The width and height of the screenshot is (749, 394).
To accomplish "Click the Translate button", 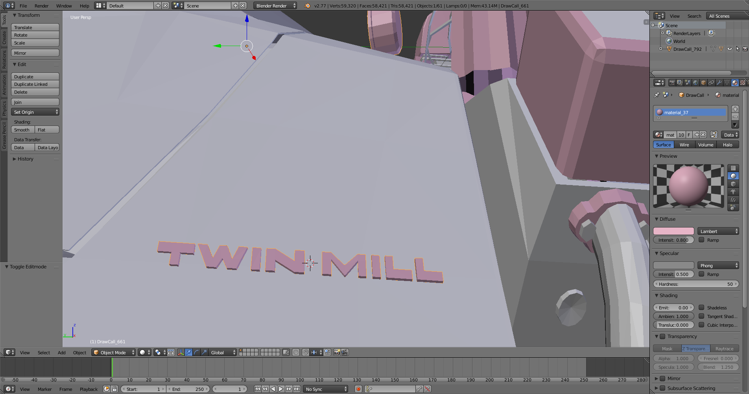I will point(35,27).
